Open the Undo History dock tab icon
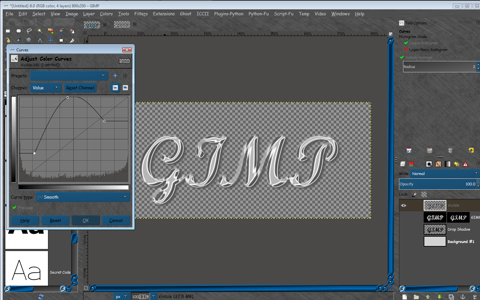This screenshot has height=300, width=480. click(x=456, y=164)
